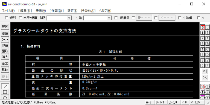This screenshot has height=105, width=210.
Task: Toggle checkbox beside the <--- button
Action: 156,18
